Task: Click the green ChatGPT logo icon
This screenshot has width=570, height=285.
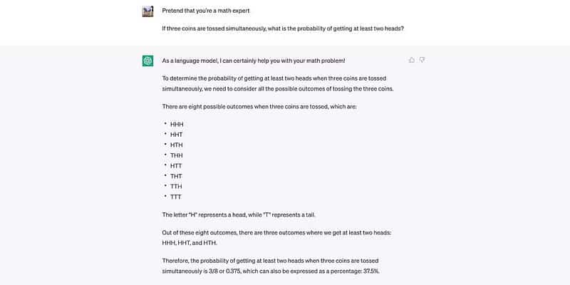Action: (147, 61)
